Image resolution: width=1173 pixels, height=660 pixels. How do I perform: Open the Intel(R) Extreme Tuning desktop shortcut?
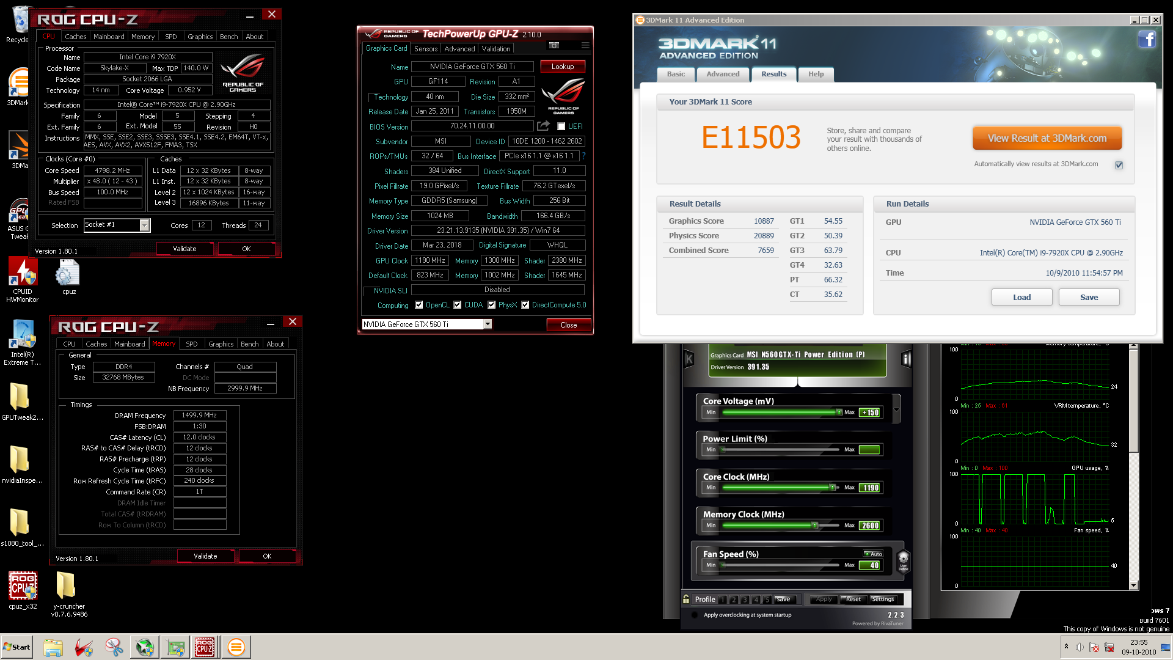point(23,342)
